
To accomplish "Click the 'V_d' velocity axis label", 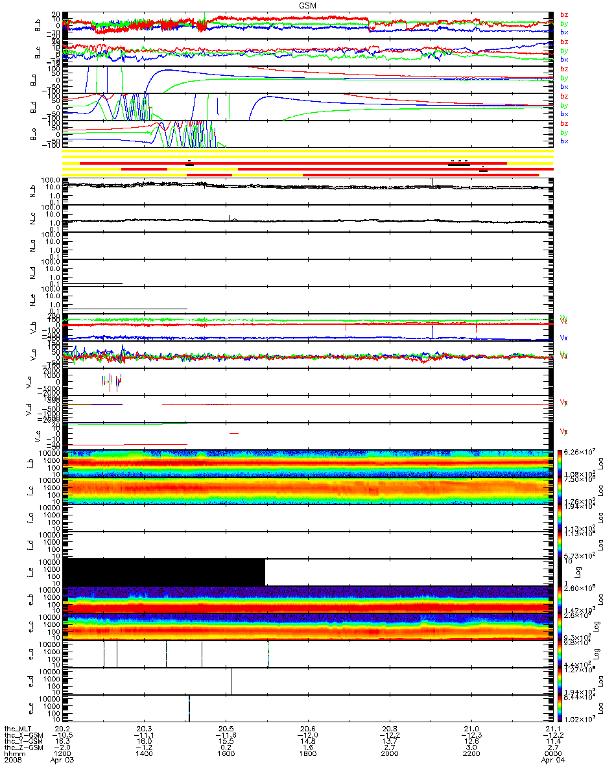I will pyautogui.click(x=29, y=409).
